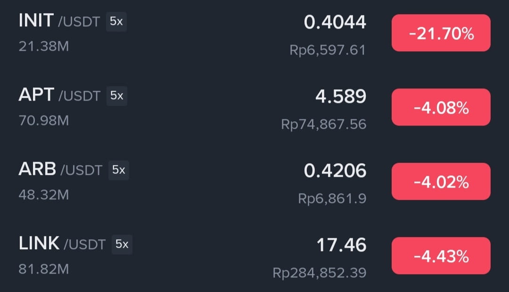Click the APT price 4.589
This screenshot has width=509, height=292.
point(341,96)
